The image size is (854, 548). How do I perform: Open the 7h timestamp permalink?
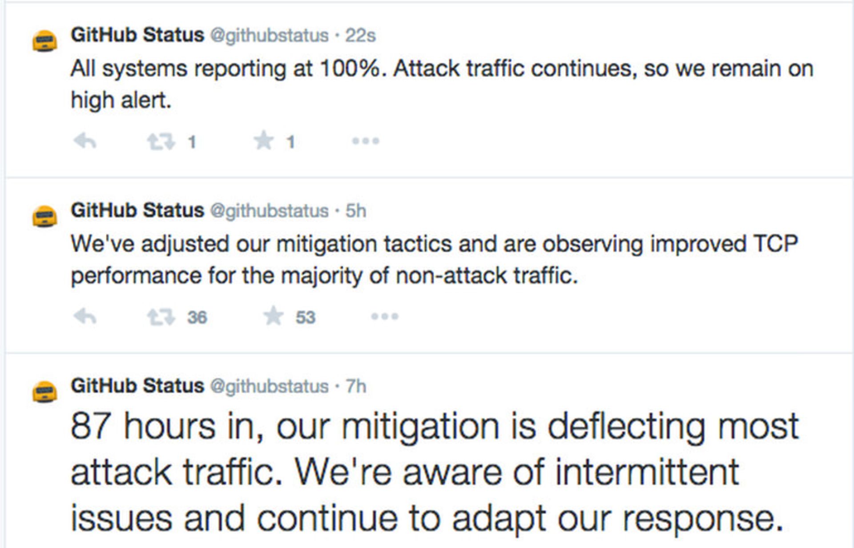356,387
